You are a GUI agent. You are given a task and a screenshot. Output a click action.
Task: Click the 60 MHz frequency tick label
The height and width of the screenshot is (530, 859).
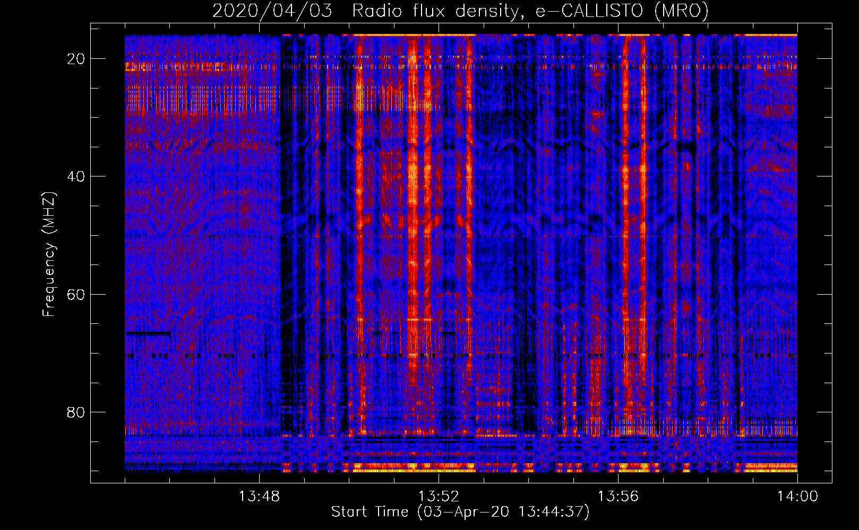tap(76, 294)
